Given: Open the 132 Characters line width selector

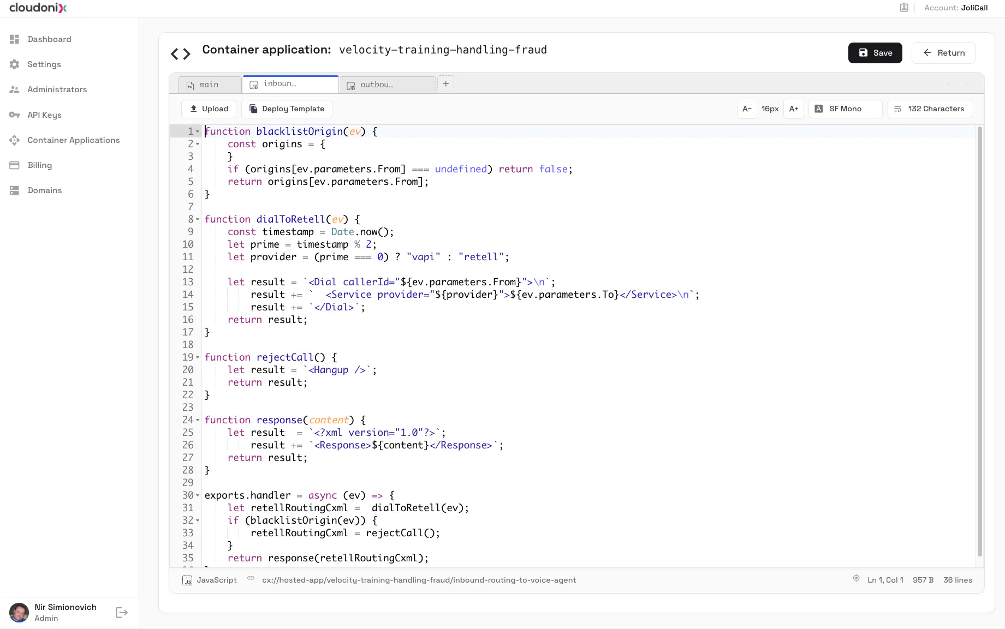Looking at the screenshot, I should coord(929,109).
